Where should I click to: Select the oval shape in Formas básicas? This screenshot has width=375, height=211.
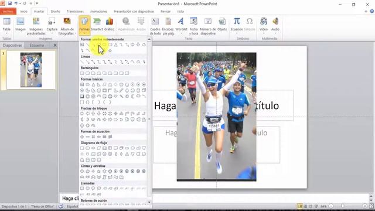click(x=87, y=84)
